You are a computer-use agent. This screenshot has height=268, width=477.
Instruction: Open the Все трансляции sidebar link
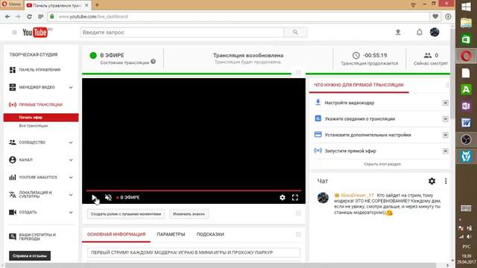34,126
